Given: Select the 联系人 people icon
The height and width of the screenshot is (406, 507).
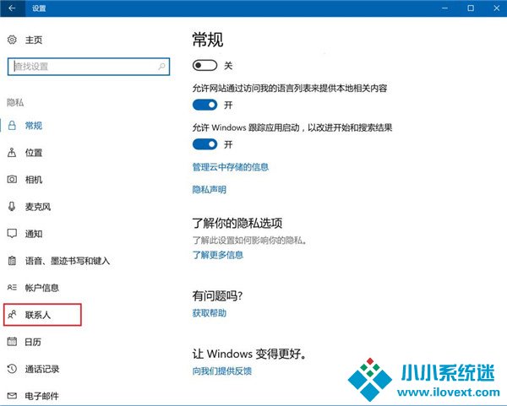Looking at the screenshot, I should click(x=12, y=314).
